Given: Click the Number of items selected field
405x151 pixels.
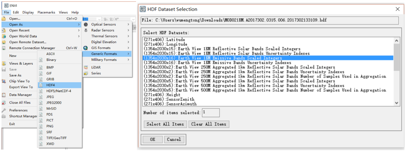Looking at the screenshot, I should tap(211, 113).
